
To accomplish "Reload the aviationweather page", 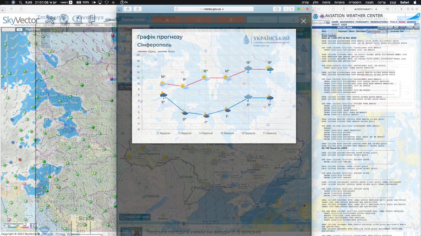I will [x=344, y=9].
